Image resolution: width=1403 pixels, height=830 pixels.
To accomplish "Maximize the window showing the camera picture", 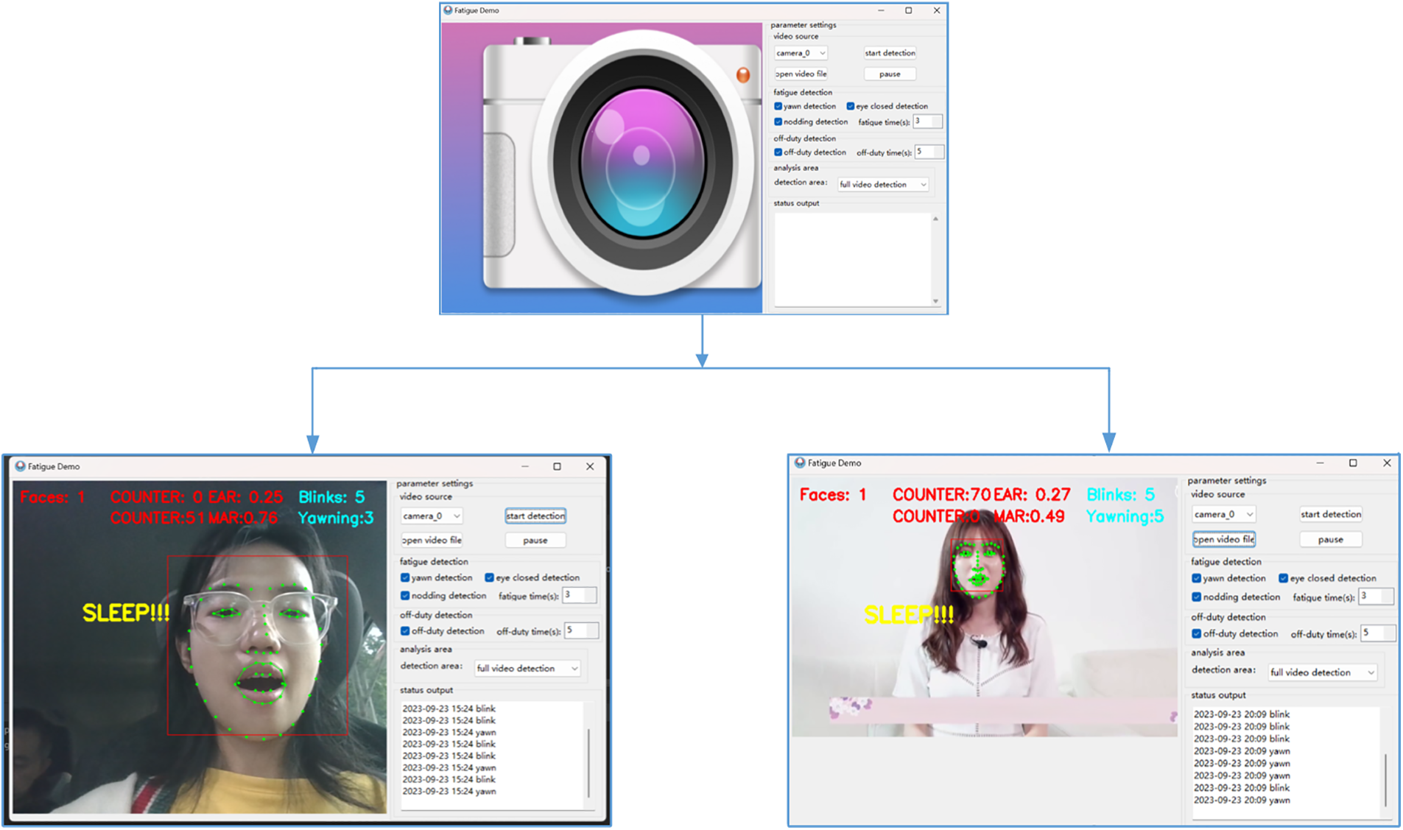I will 908,10.
